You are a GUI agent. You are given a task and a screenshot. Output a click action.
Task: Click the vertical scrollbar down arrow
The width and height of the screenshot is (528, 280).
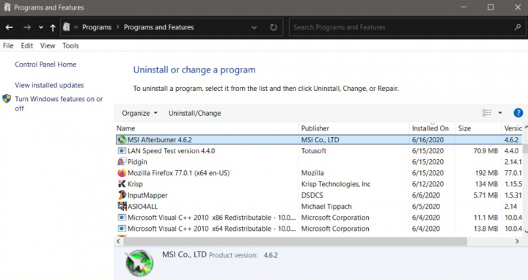526,232
